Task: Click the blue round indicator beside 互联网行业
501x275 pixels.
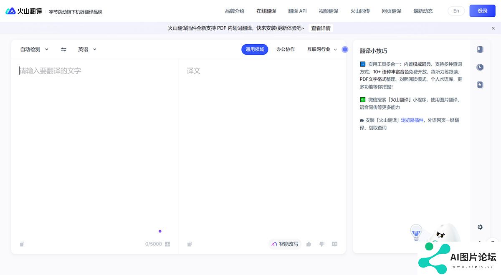Action: point(345,49)
